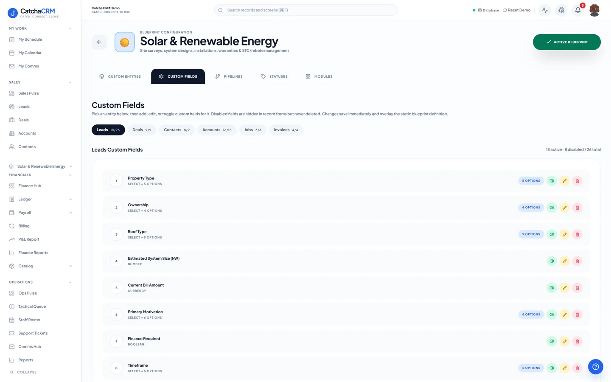
Task: Toggle visibility of Estimated System Size field
Action: 552,261
